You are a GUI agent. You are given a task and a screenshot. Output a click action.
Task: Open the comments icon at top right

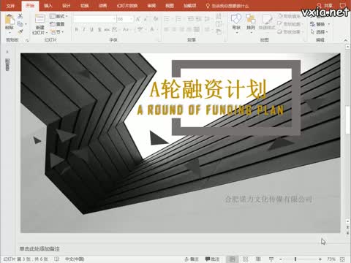pyautogui.click(x=343, y=5)
